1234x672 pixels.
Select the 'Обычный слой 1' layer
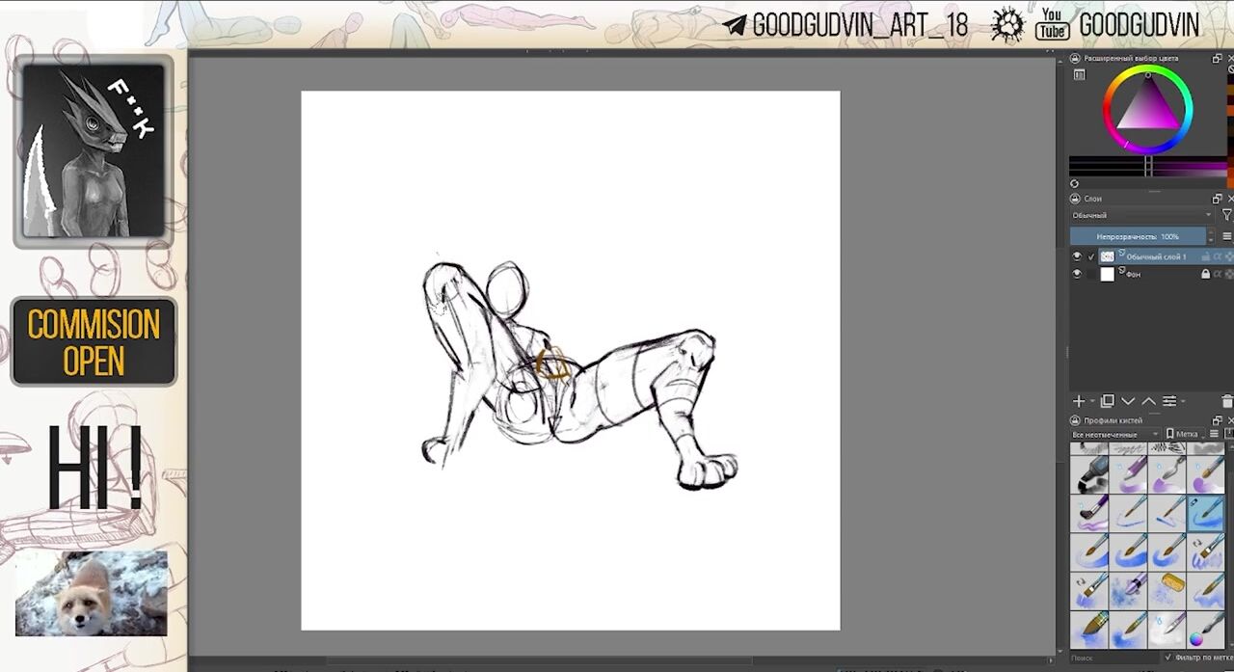point(1156,256)
